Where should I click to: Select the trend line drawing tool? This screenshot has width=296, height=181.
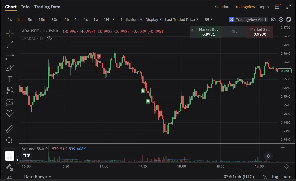tap(10, 45)
